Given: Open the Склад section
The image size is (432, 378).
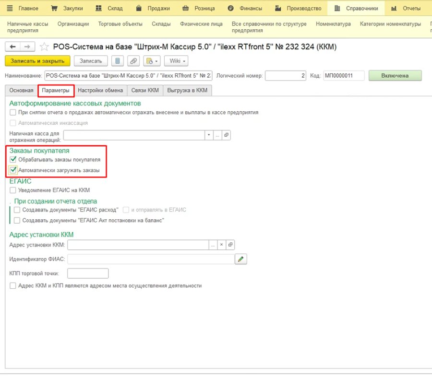Looking at the screenshot, I should 109,8.
